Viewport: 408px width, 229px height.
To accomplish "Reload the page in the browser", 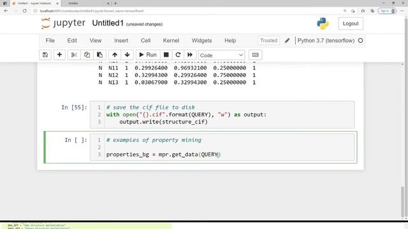I will (24, 11).
